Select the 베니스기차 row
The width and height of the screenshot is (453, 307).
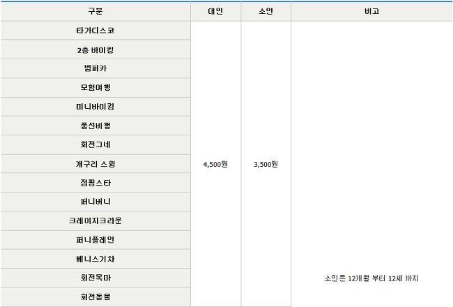[95, 259]
